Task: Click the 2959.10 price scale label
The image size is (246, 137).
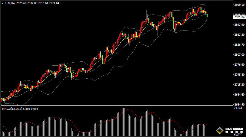Action: [x=239, y=5]
